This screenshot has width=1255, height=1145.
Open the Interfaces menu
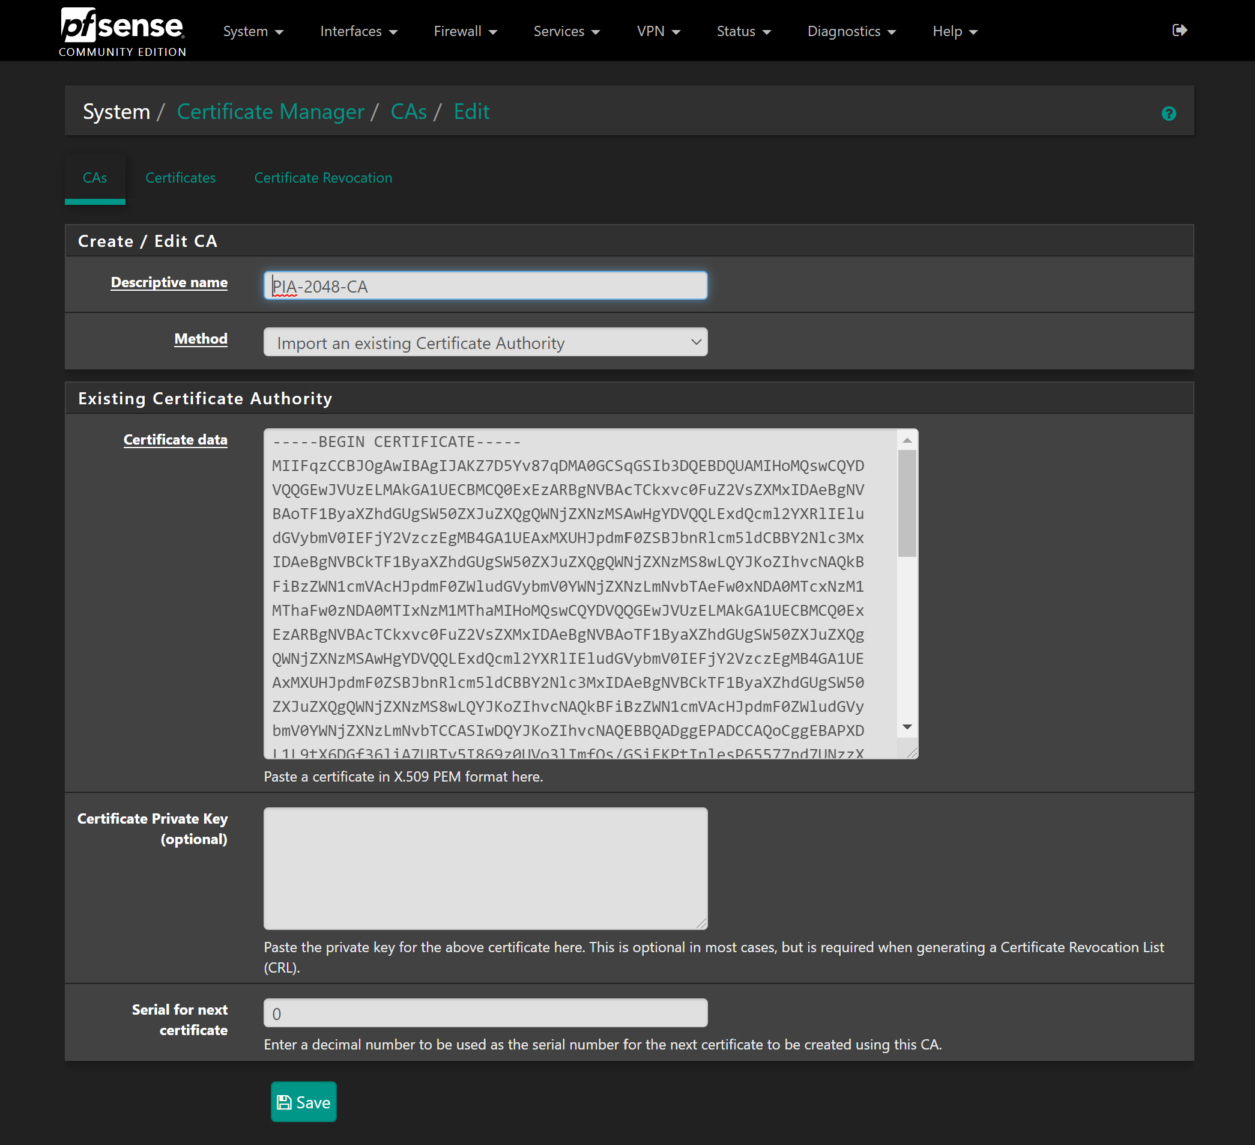point(358,31)
